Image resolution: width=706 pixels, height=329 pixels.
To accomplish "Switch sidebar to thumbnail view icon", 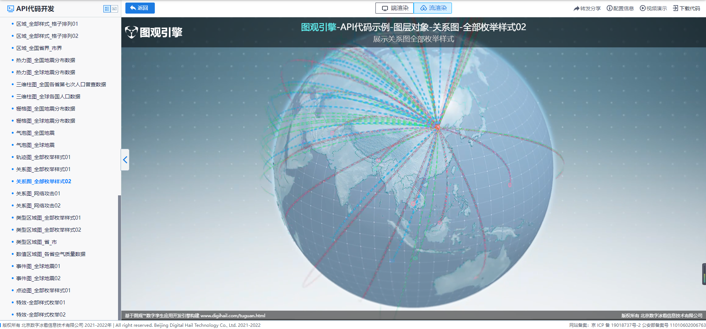I will [114, 9].
